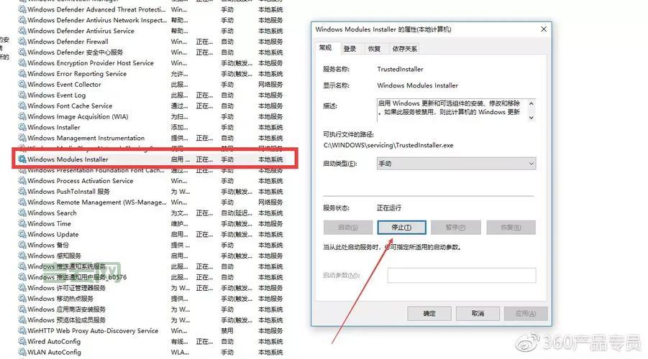The width and height of the screenshot is (648, 359).
Task: Click gear icon of Windows Time service
Action: pyautogui.click(x=22, y=223)
